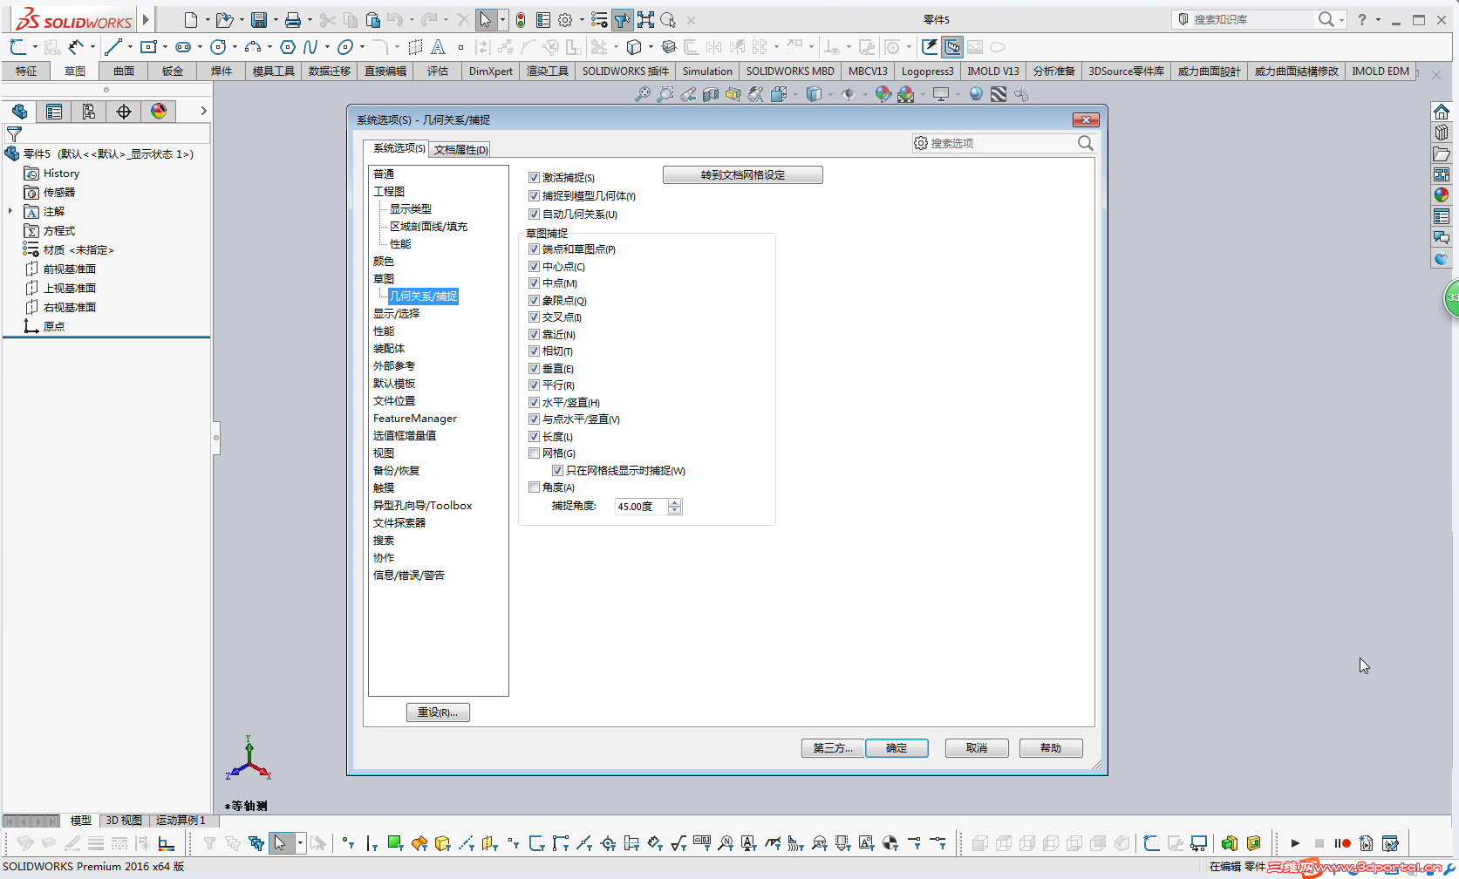Click the 第三方... button
1459x879 pixels.
[x=833, y=748]
